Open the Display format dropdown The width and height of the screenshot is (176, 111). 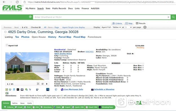111,27
